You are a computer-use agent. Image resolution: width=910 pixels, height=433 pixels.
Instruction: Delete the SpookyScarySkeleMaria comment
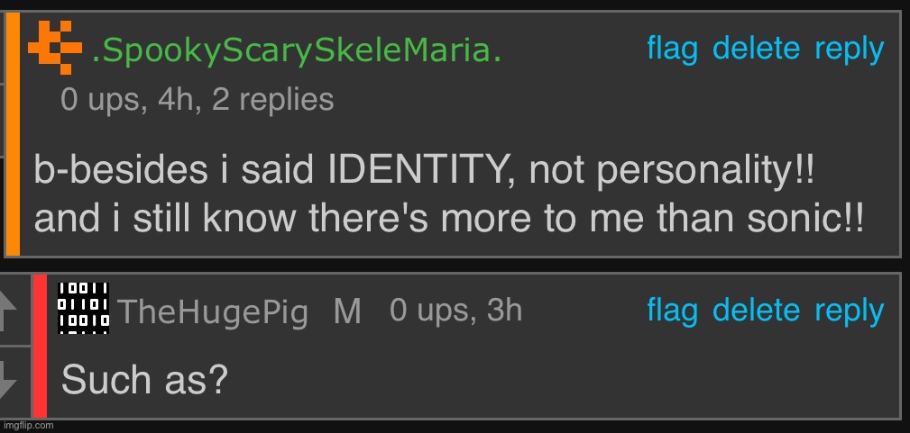[756, 48]
